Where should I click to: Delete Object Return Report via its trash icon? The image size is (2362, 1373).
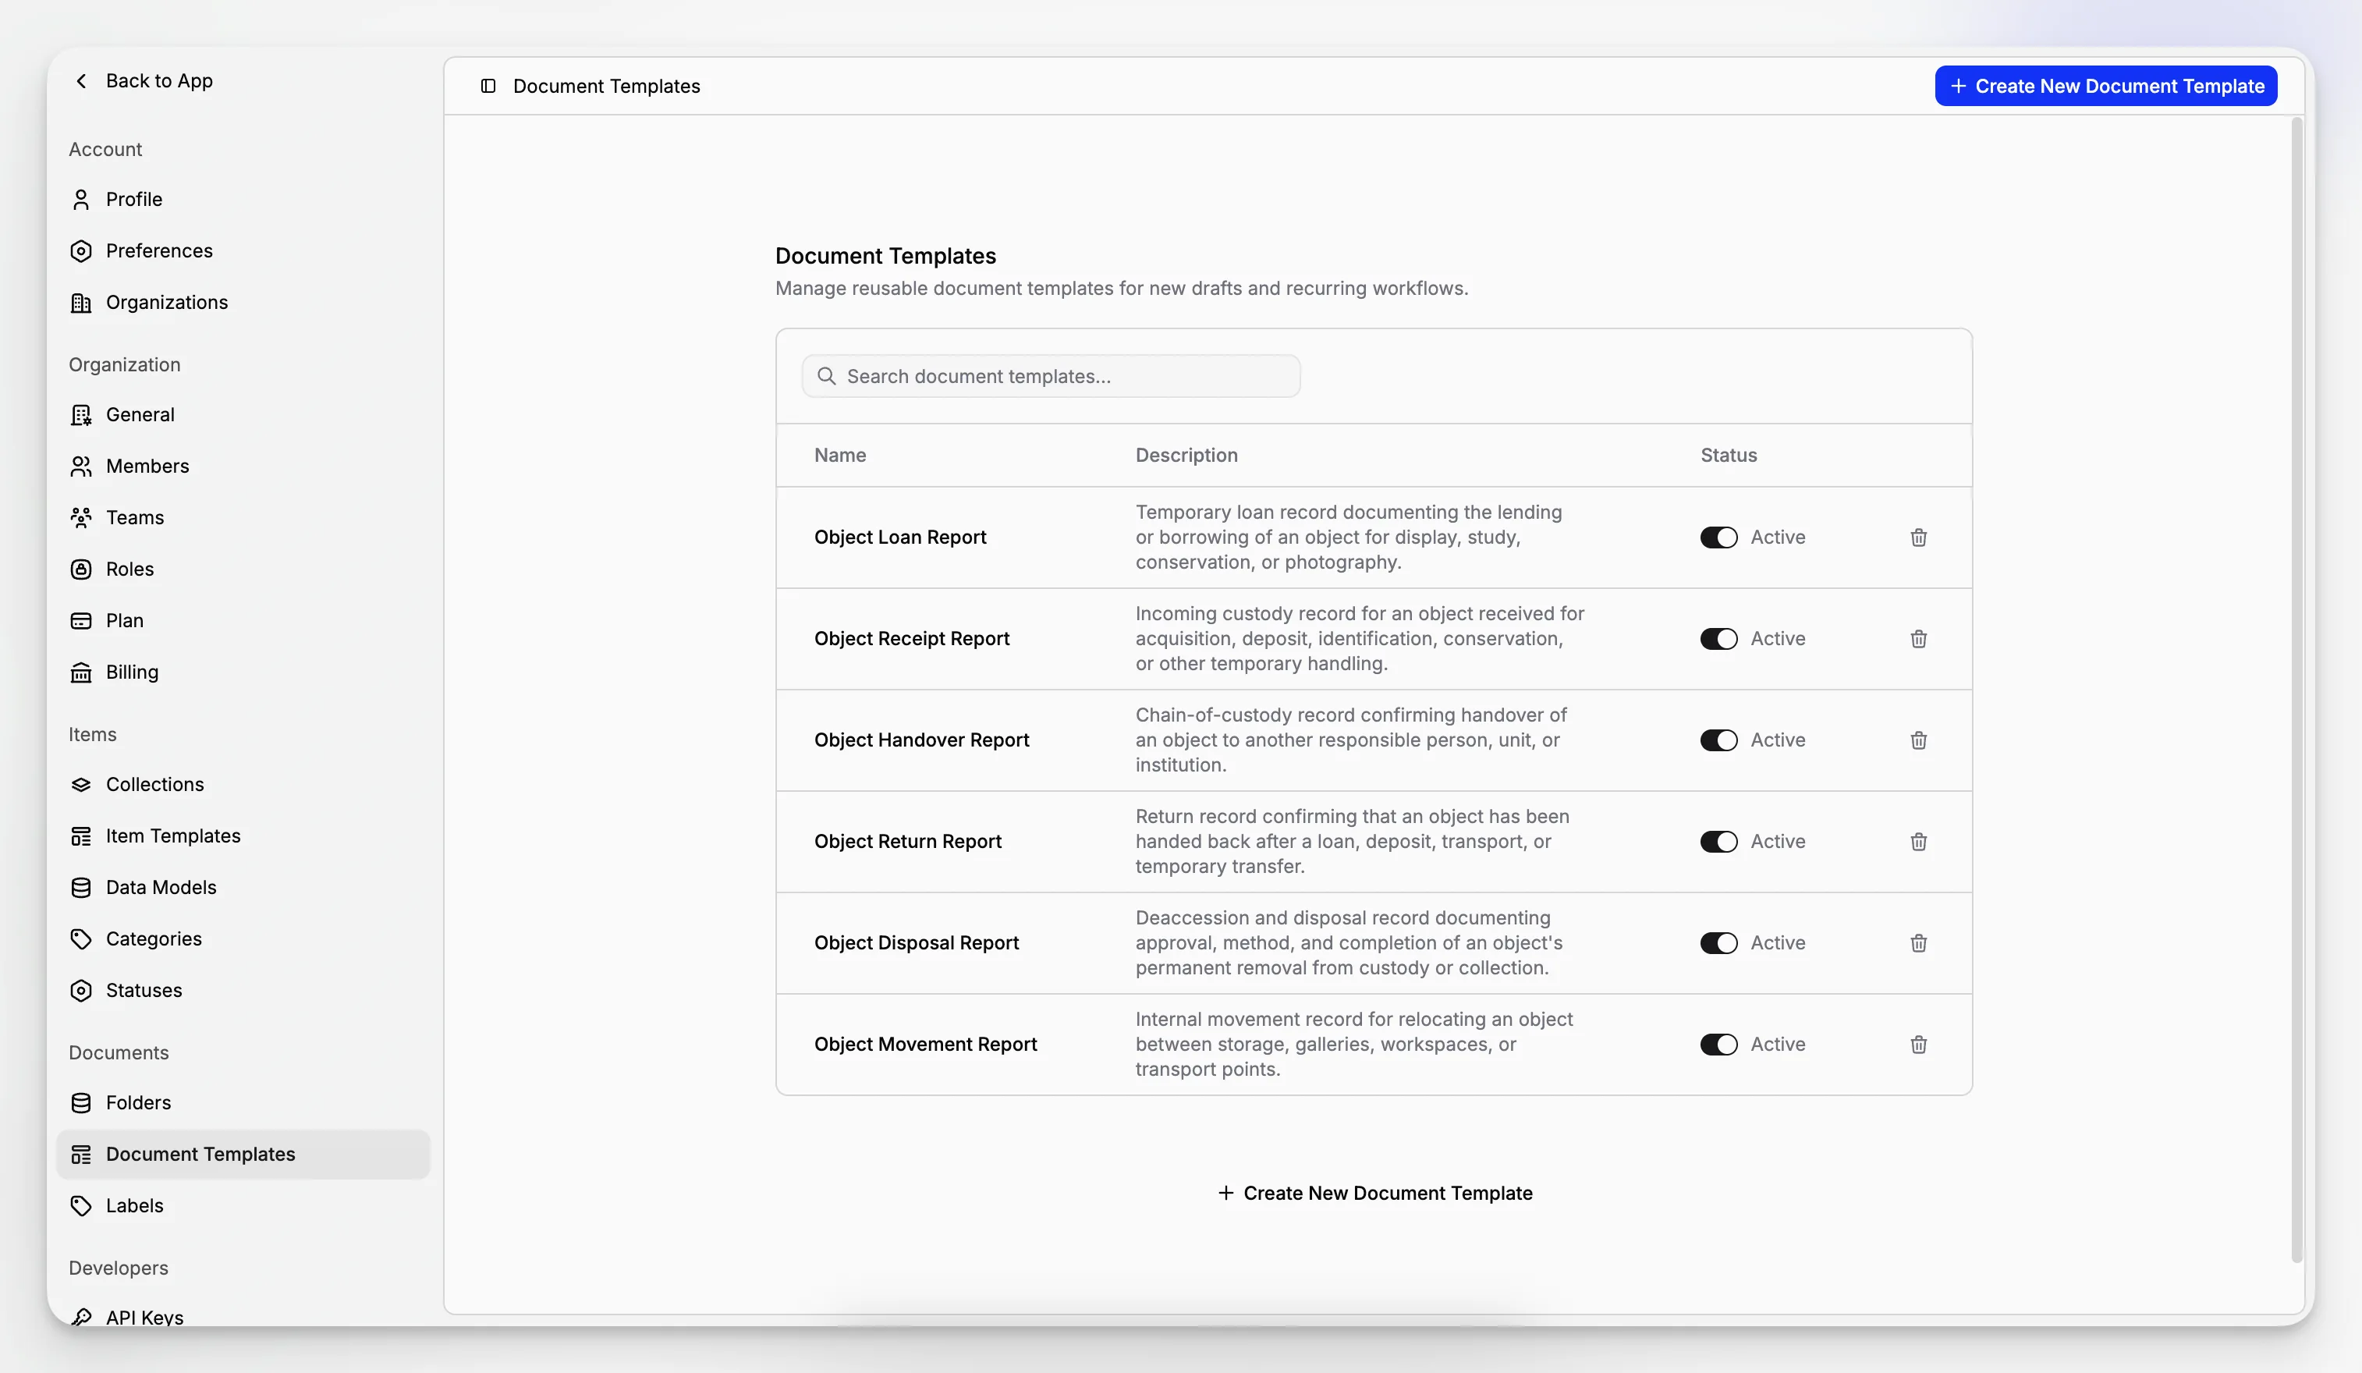click(x=1919, y=842)
